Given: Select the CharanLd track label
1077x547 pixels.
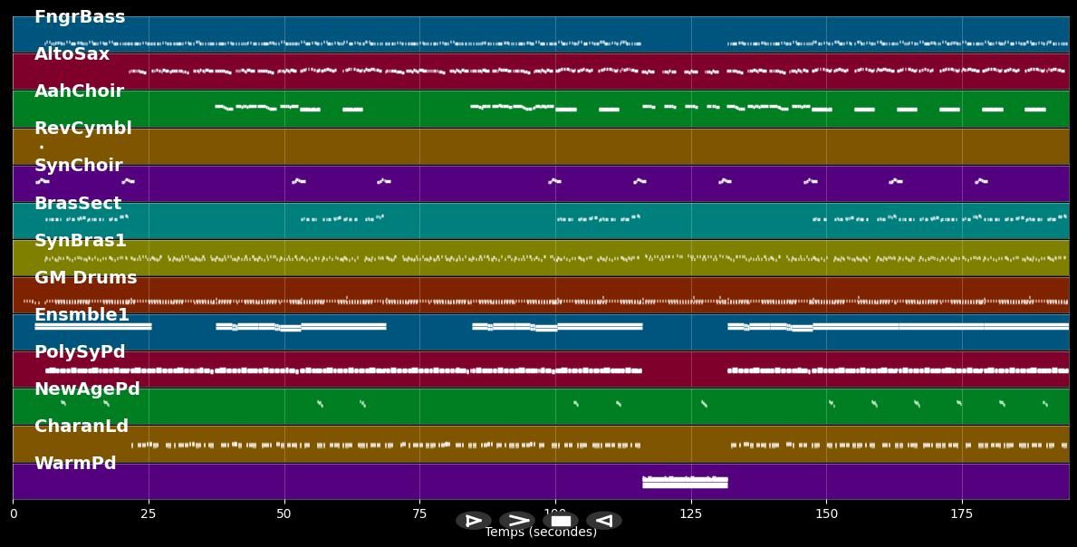Looking at the screenshot, I should pyautogui.click(x=82, y=427).
